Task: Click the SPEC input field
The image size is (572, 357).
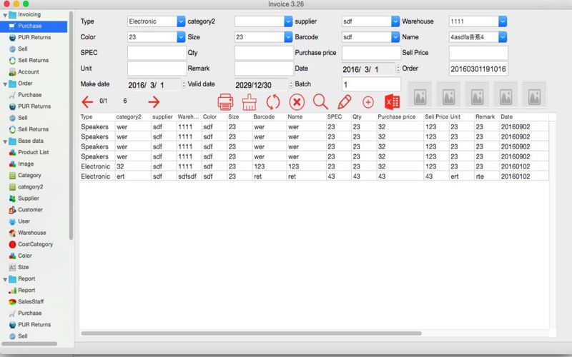Action: point(157,53)
